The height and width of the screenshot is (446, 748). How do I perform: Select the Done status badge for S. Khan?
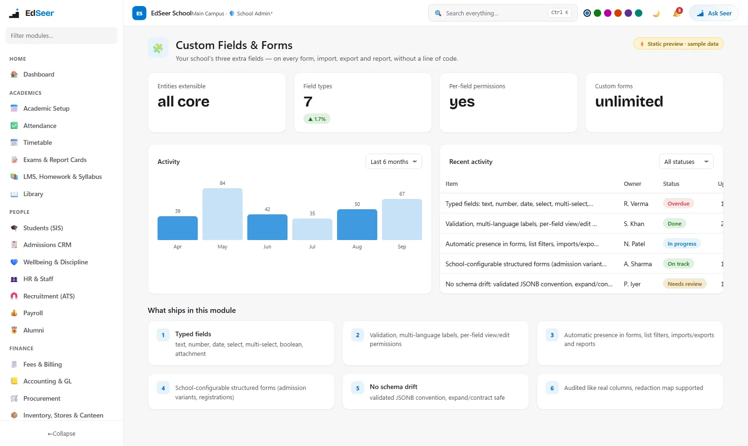[x=674, y=224]
